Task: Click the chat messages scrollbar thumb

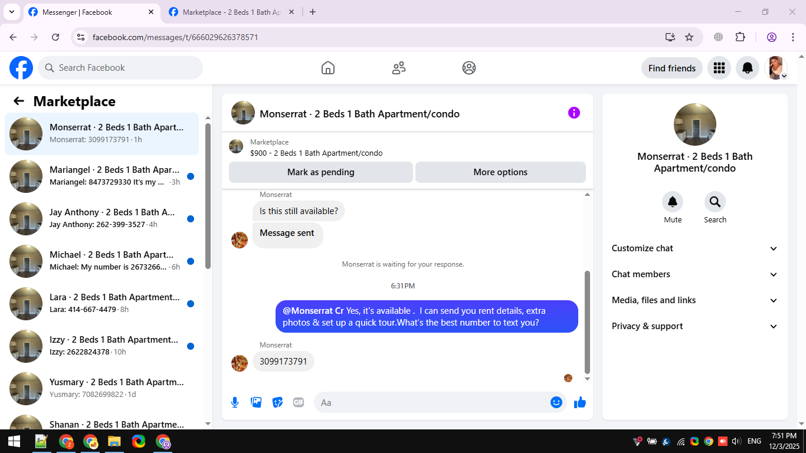Action: [587, 322]
